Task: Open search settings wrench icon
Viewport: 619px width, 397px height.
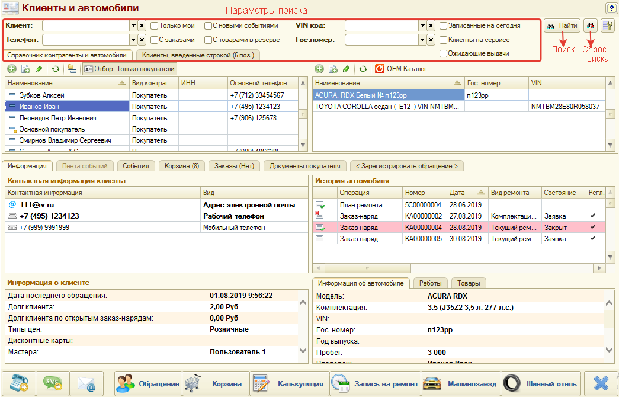Action: click(607, 25)
